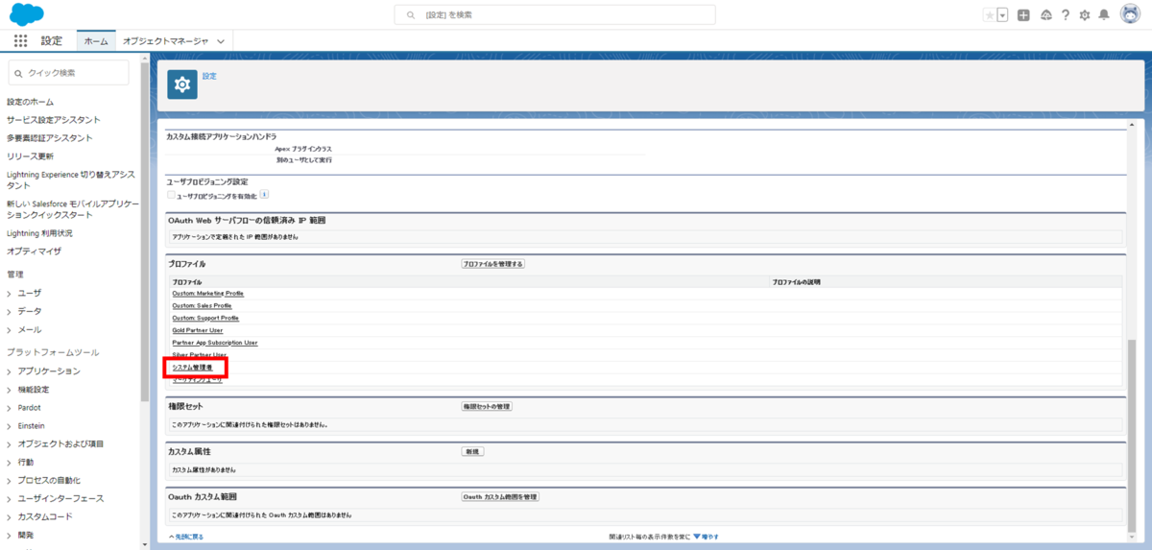Open Lightning 利用状況 in sidebar

[x=38, y=233]
